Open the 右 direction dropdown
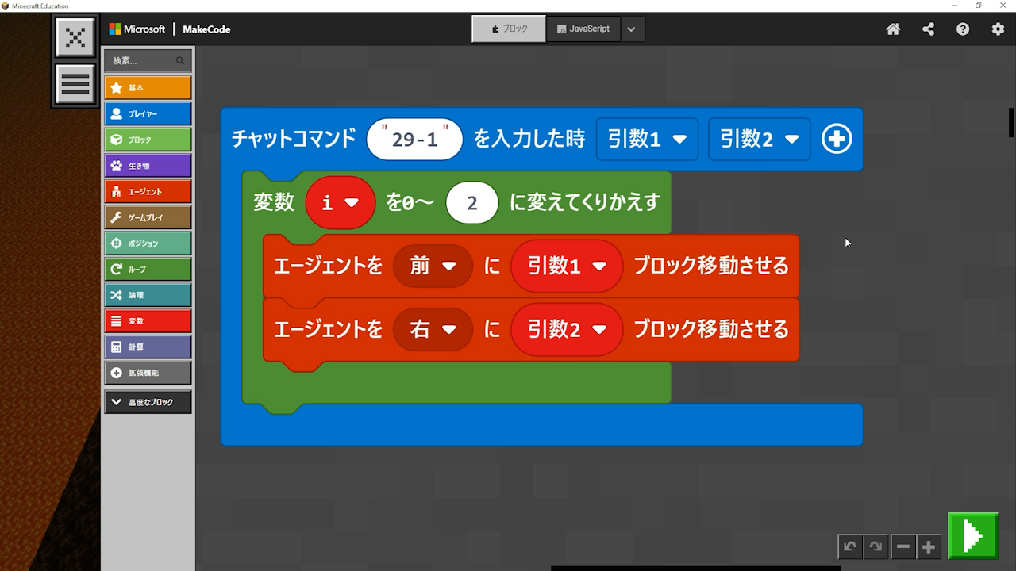Screen dimensions: 1016x571 [433, 329]
